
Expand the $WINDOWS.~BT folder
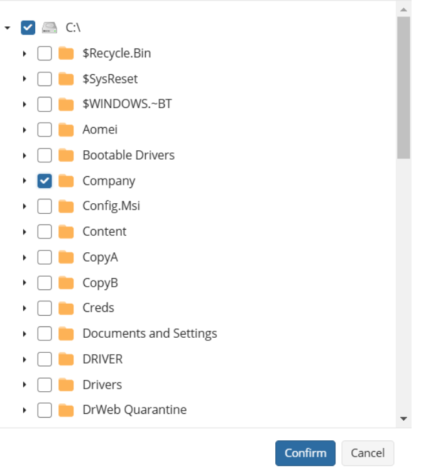25,104
